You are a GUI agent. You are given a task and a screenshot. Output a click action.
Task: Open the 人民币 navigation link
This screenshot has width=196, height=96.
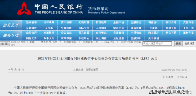click(x=49, y=28)
